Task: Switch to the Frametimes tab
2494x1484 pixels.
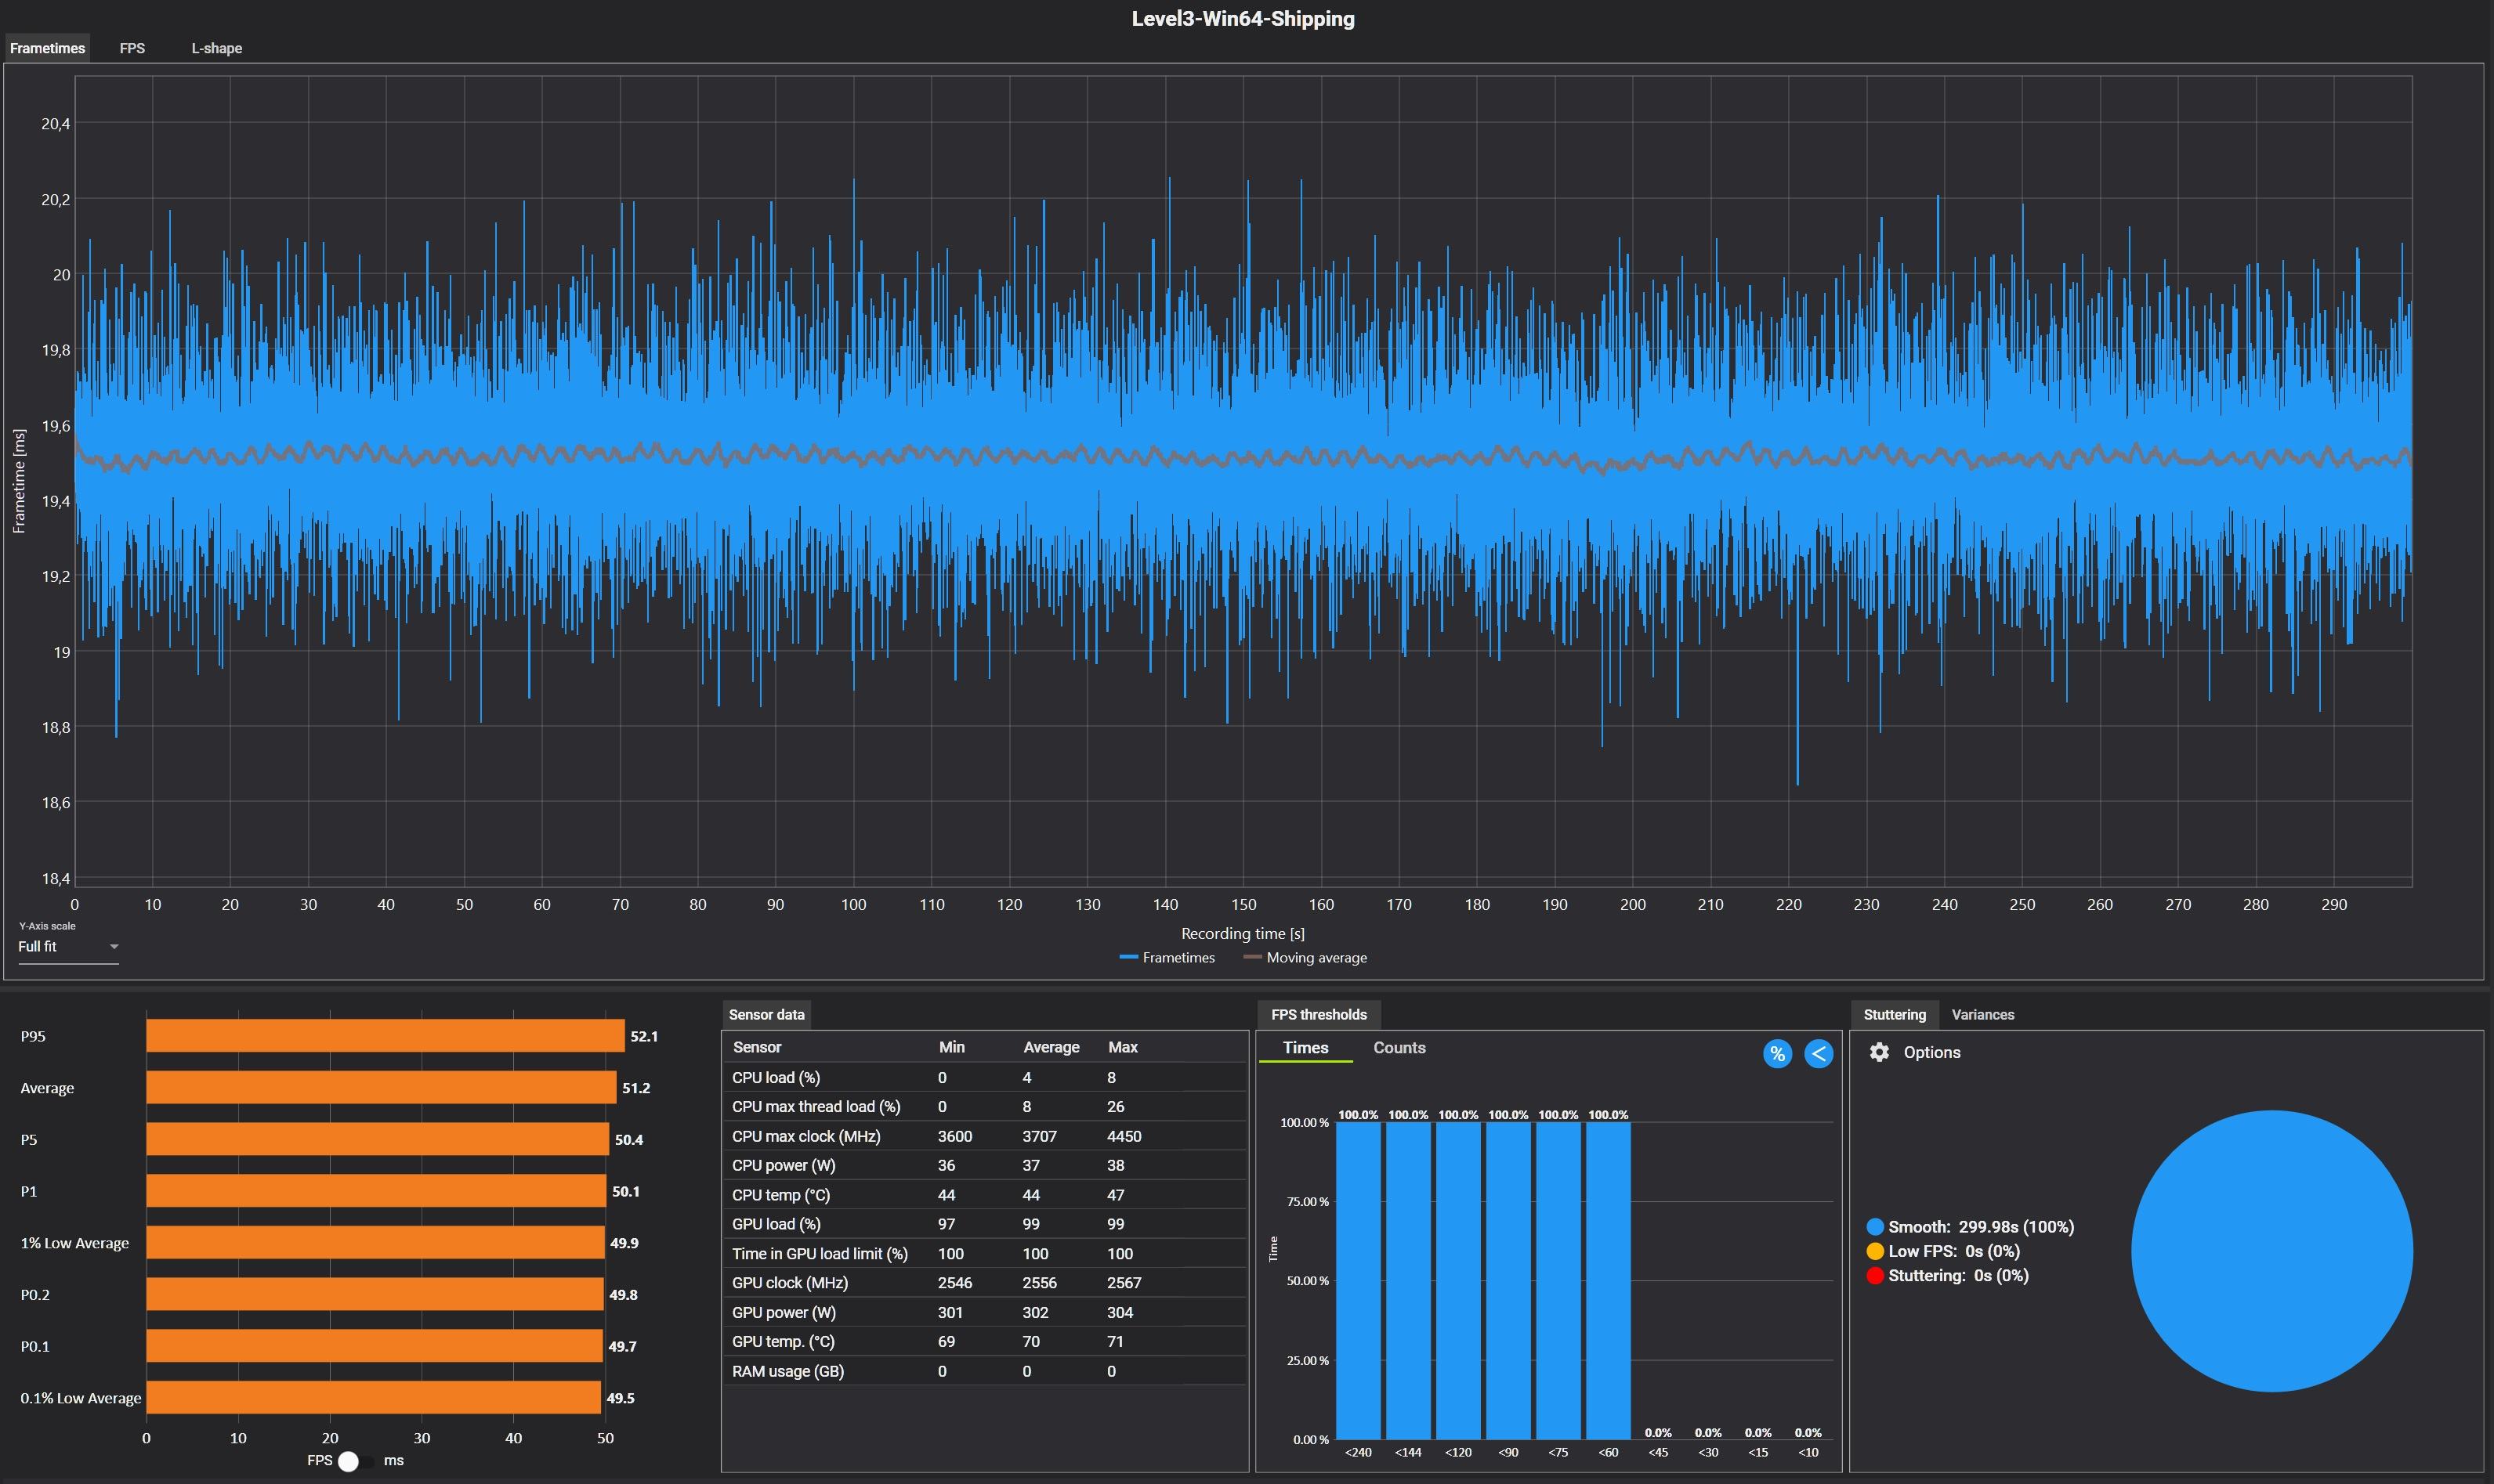Action: [x=47, y=48]
